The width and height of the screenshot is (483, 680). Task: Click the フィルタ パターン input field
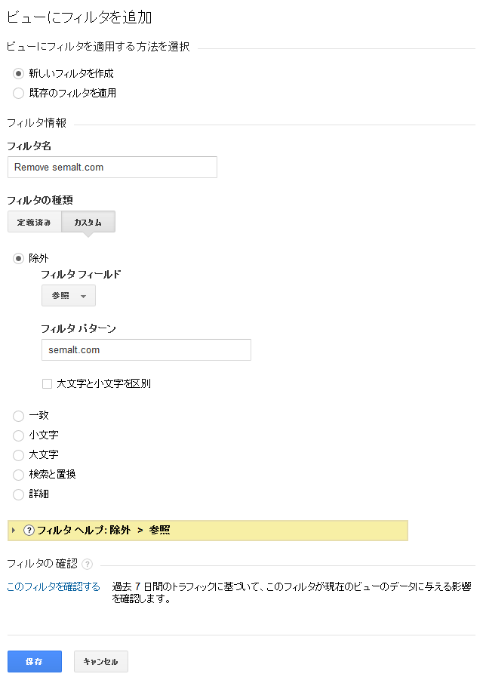pos(146,350)
